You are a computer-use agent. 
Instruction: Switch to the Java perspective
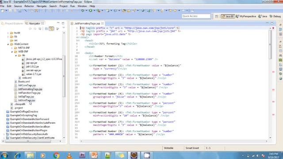[263, 16]
